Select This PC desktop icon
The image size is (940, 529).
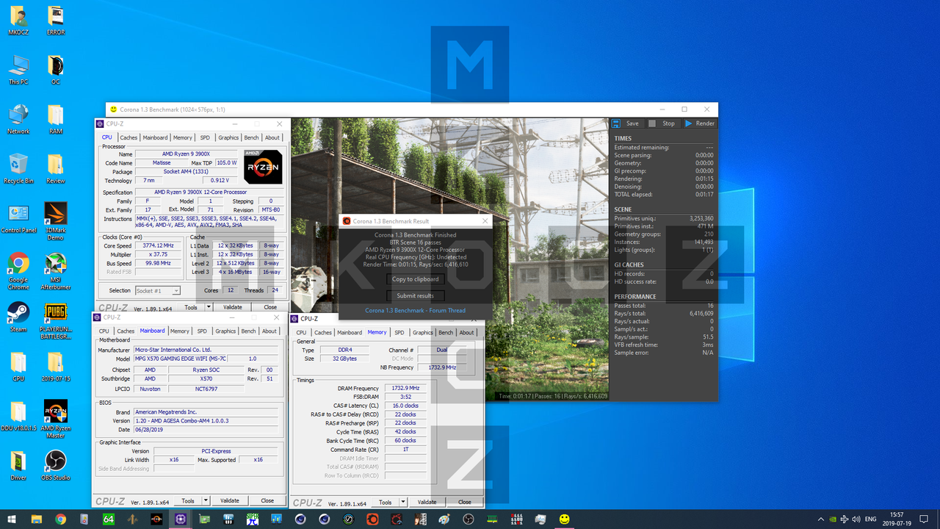tap(18, 71)
